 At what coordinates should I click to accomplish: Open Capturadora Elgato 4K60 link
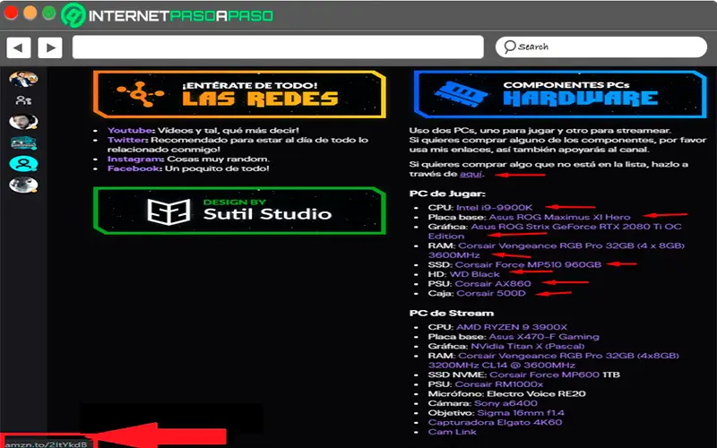(x=496, y=423)
